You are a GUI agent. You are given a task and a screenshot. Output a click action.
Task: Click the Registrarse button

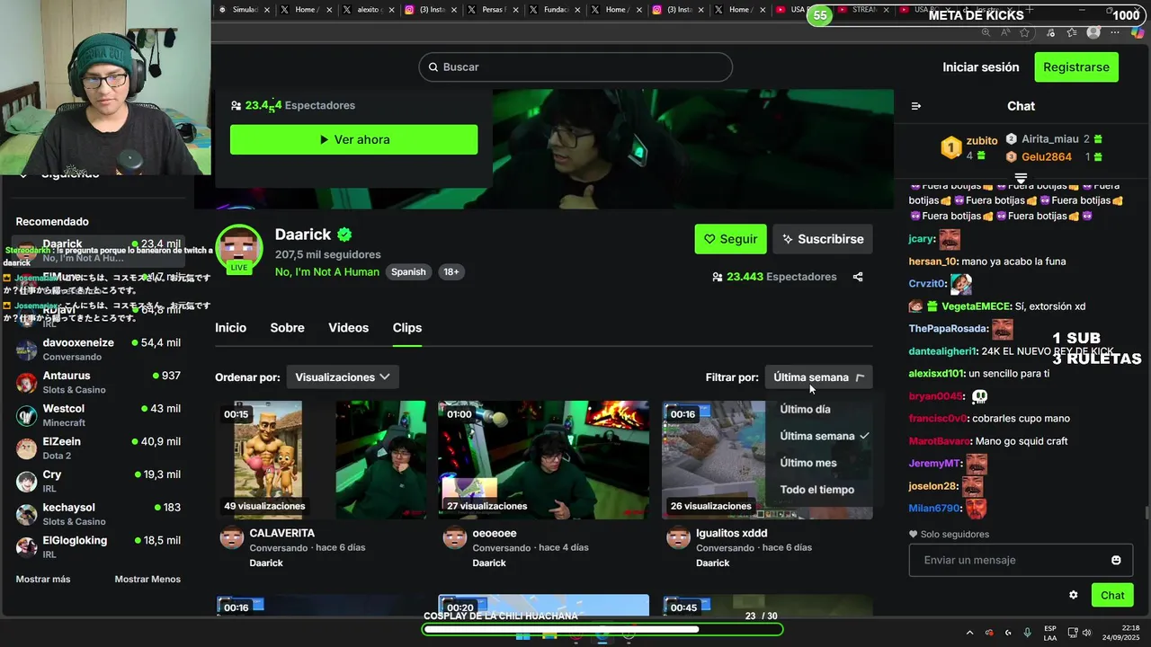click(x=1076, y=67)
